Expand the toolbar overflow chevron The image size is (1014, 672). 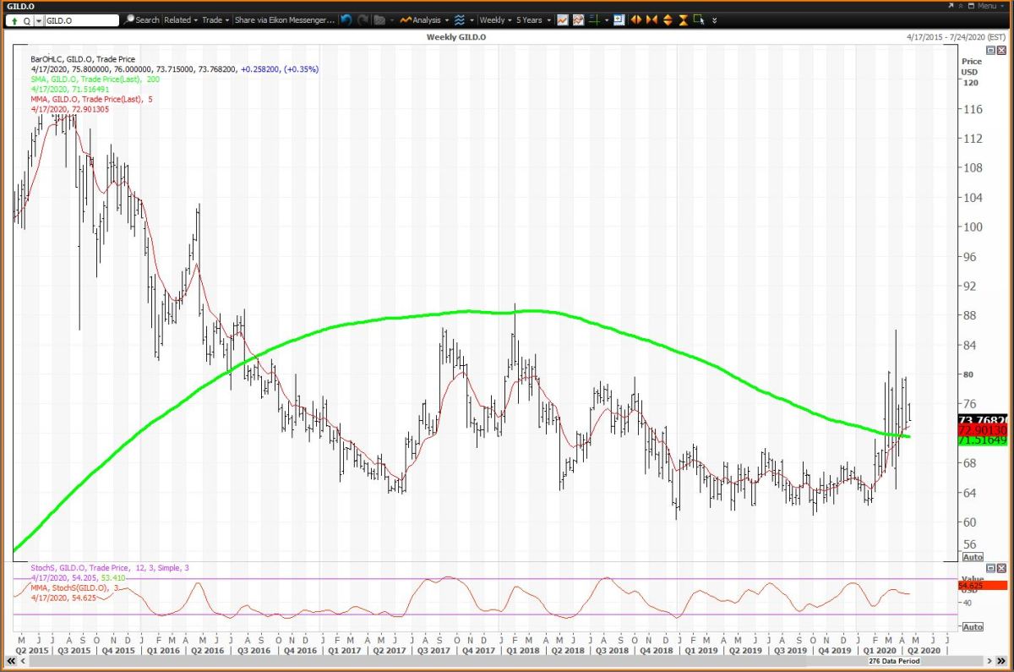(x=715, y=19)
